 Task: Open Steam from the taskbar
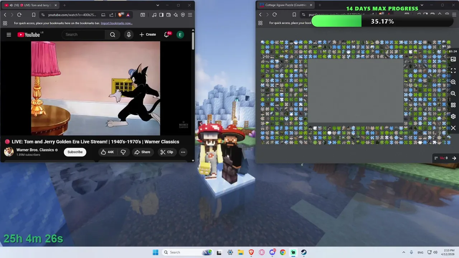pyautogui.click(x=304, y=252)
